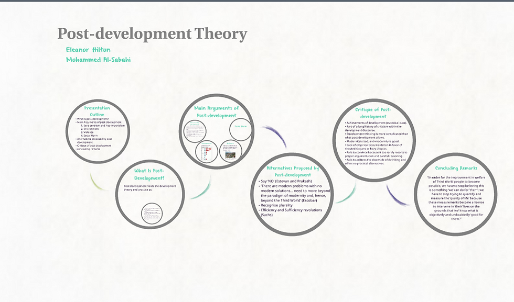Viewport: 514px width, 302px height.
Task: Select the author name 'Mohammed Al-Sabahi'
Action: 99,60
